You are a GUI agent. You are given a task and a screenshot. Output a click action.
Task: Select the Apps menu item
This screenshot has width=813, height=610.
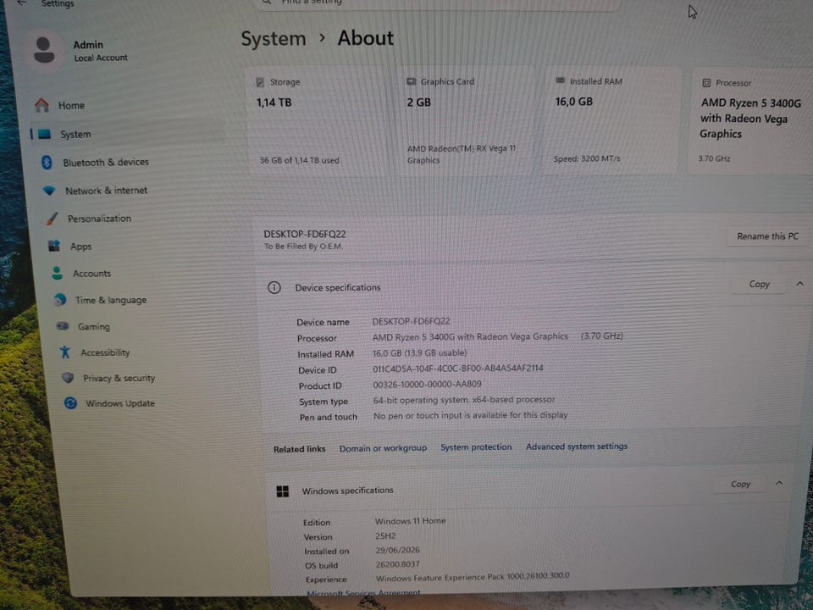point(81,247)
